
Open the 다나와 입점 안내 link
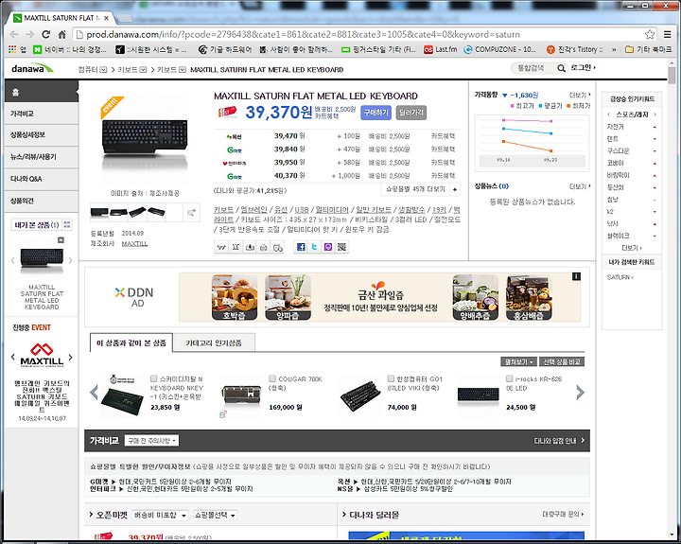pos(559,441)
